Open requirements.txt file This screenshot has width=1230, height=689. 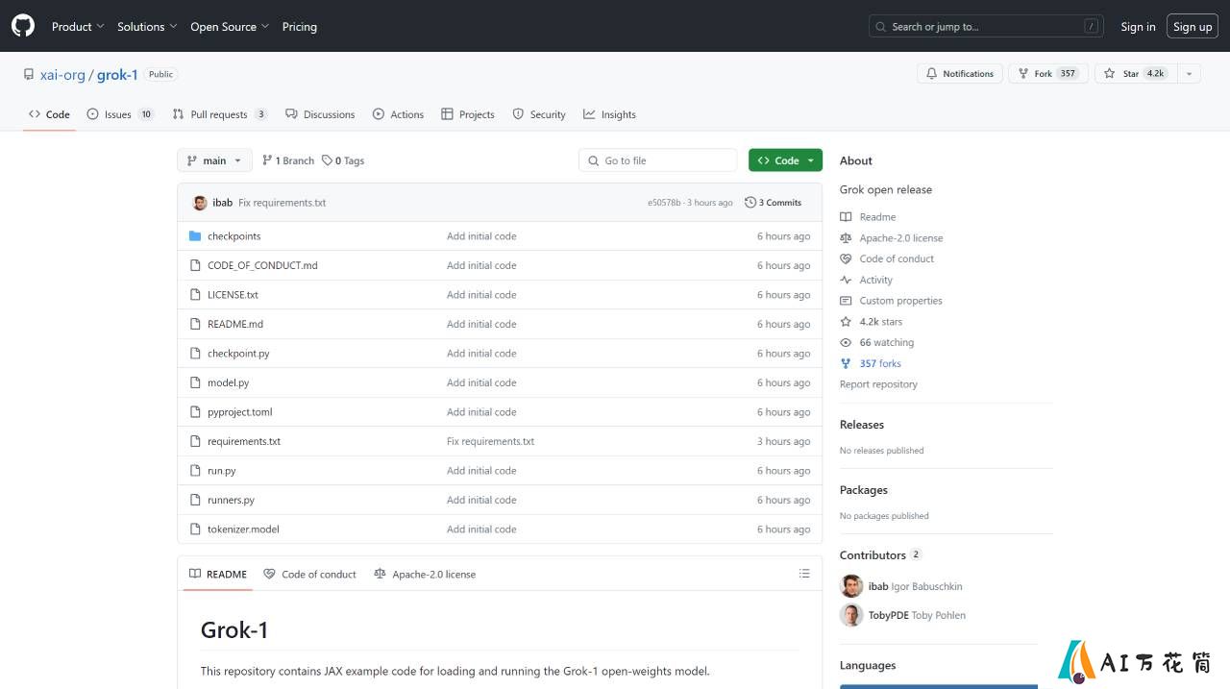pyautogui.click(x=244, y=441)
